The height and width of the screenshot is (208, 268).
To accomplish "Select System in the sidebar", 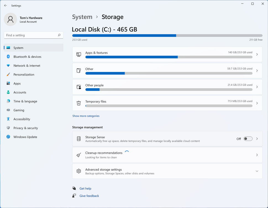I will tap(18, 48).
